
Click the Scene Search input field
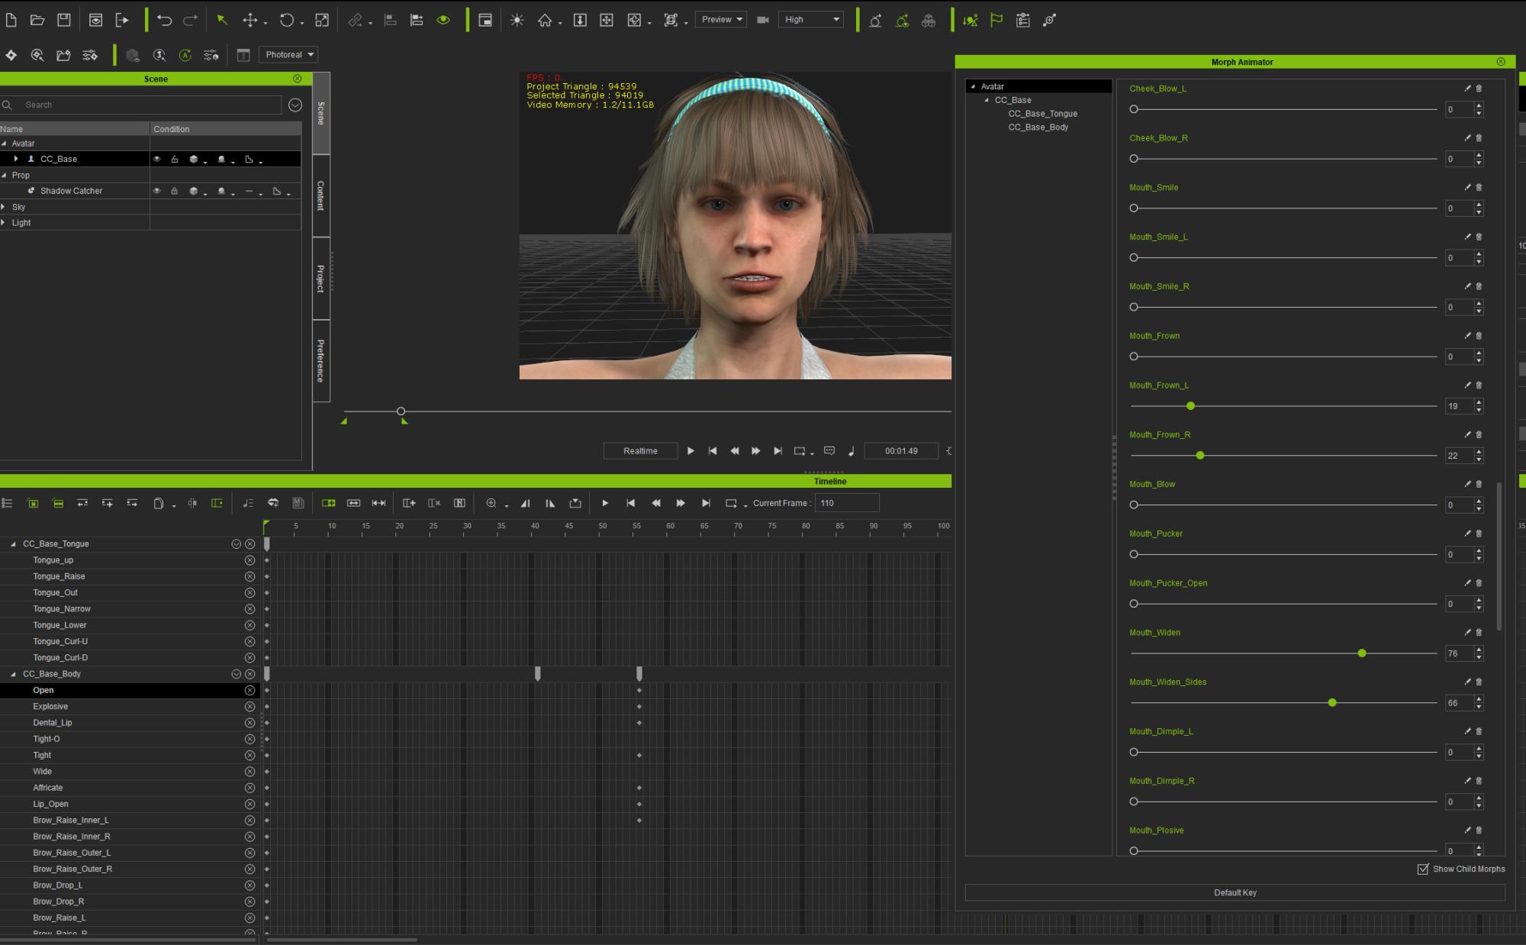click(x=150, y=105)
